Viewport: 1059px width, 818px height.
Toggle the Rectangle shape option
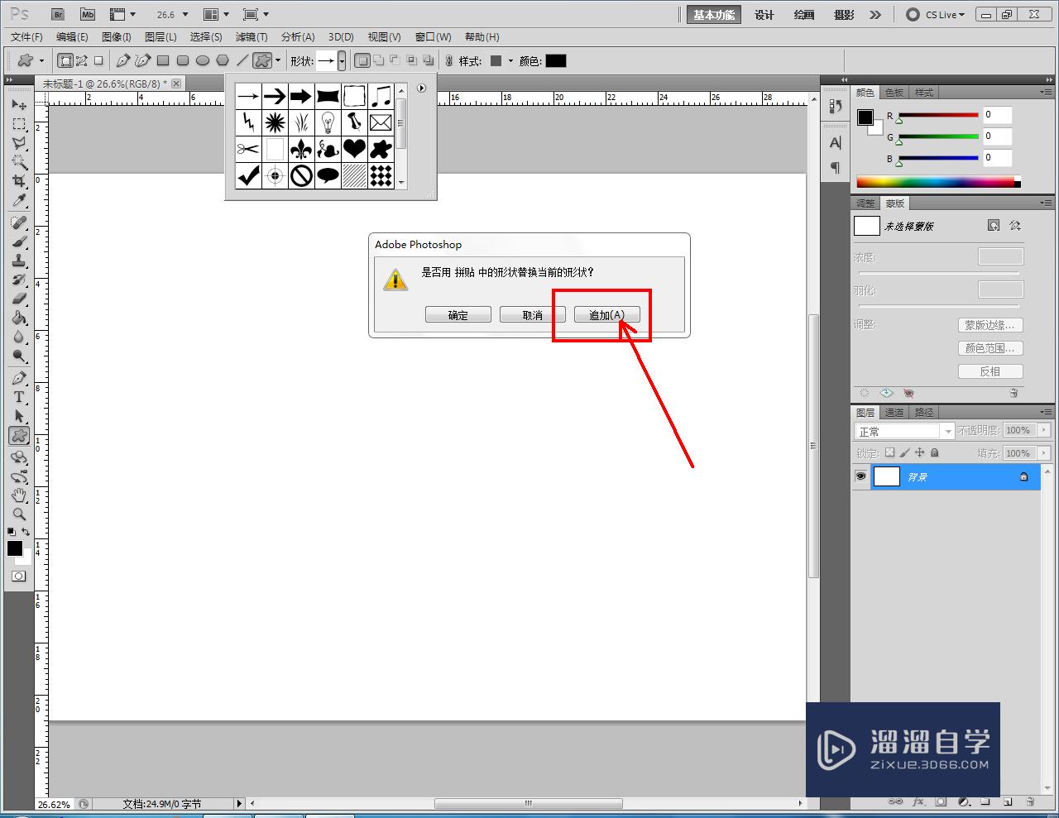(163, 60)
